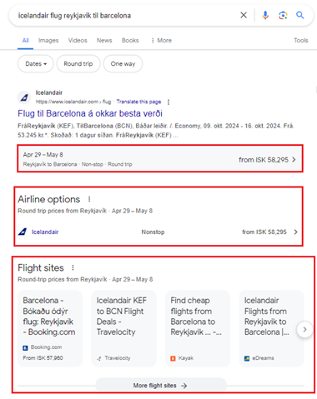This screenshot has width=317, height=399.
Task: Switch to the News tab
Action: 104,41
